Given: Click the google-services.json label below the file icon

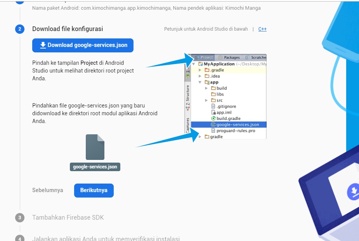Looking at the screenshot, I should tap(95, 167).
